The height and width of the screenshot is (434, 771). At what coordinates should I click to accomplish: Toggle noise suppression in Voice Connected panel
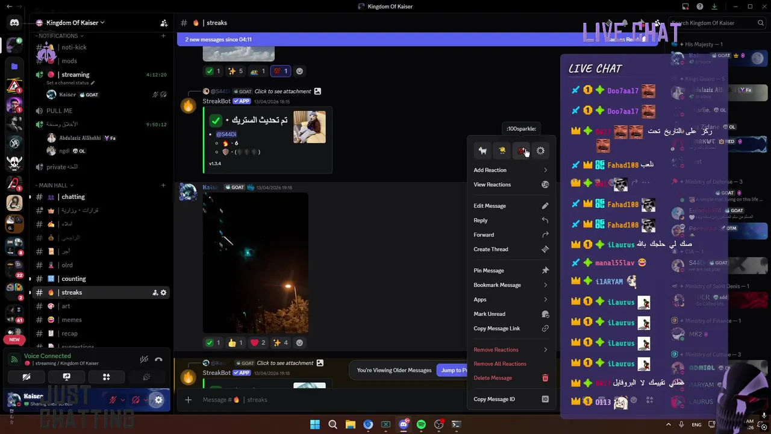click(144, 359)
